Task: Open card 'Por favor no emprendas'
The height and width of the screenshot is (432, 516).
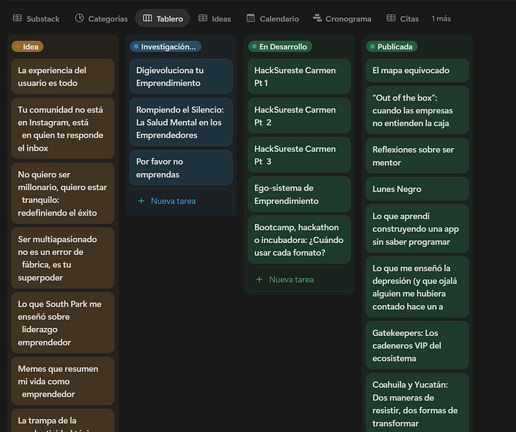Action: [x=181, y=168]
